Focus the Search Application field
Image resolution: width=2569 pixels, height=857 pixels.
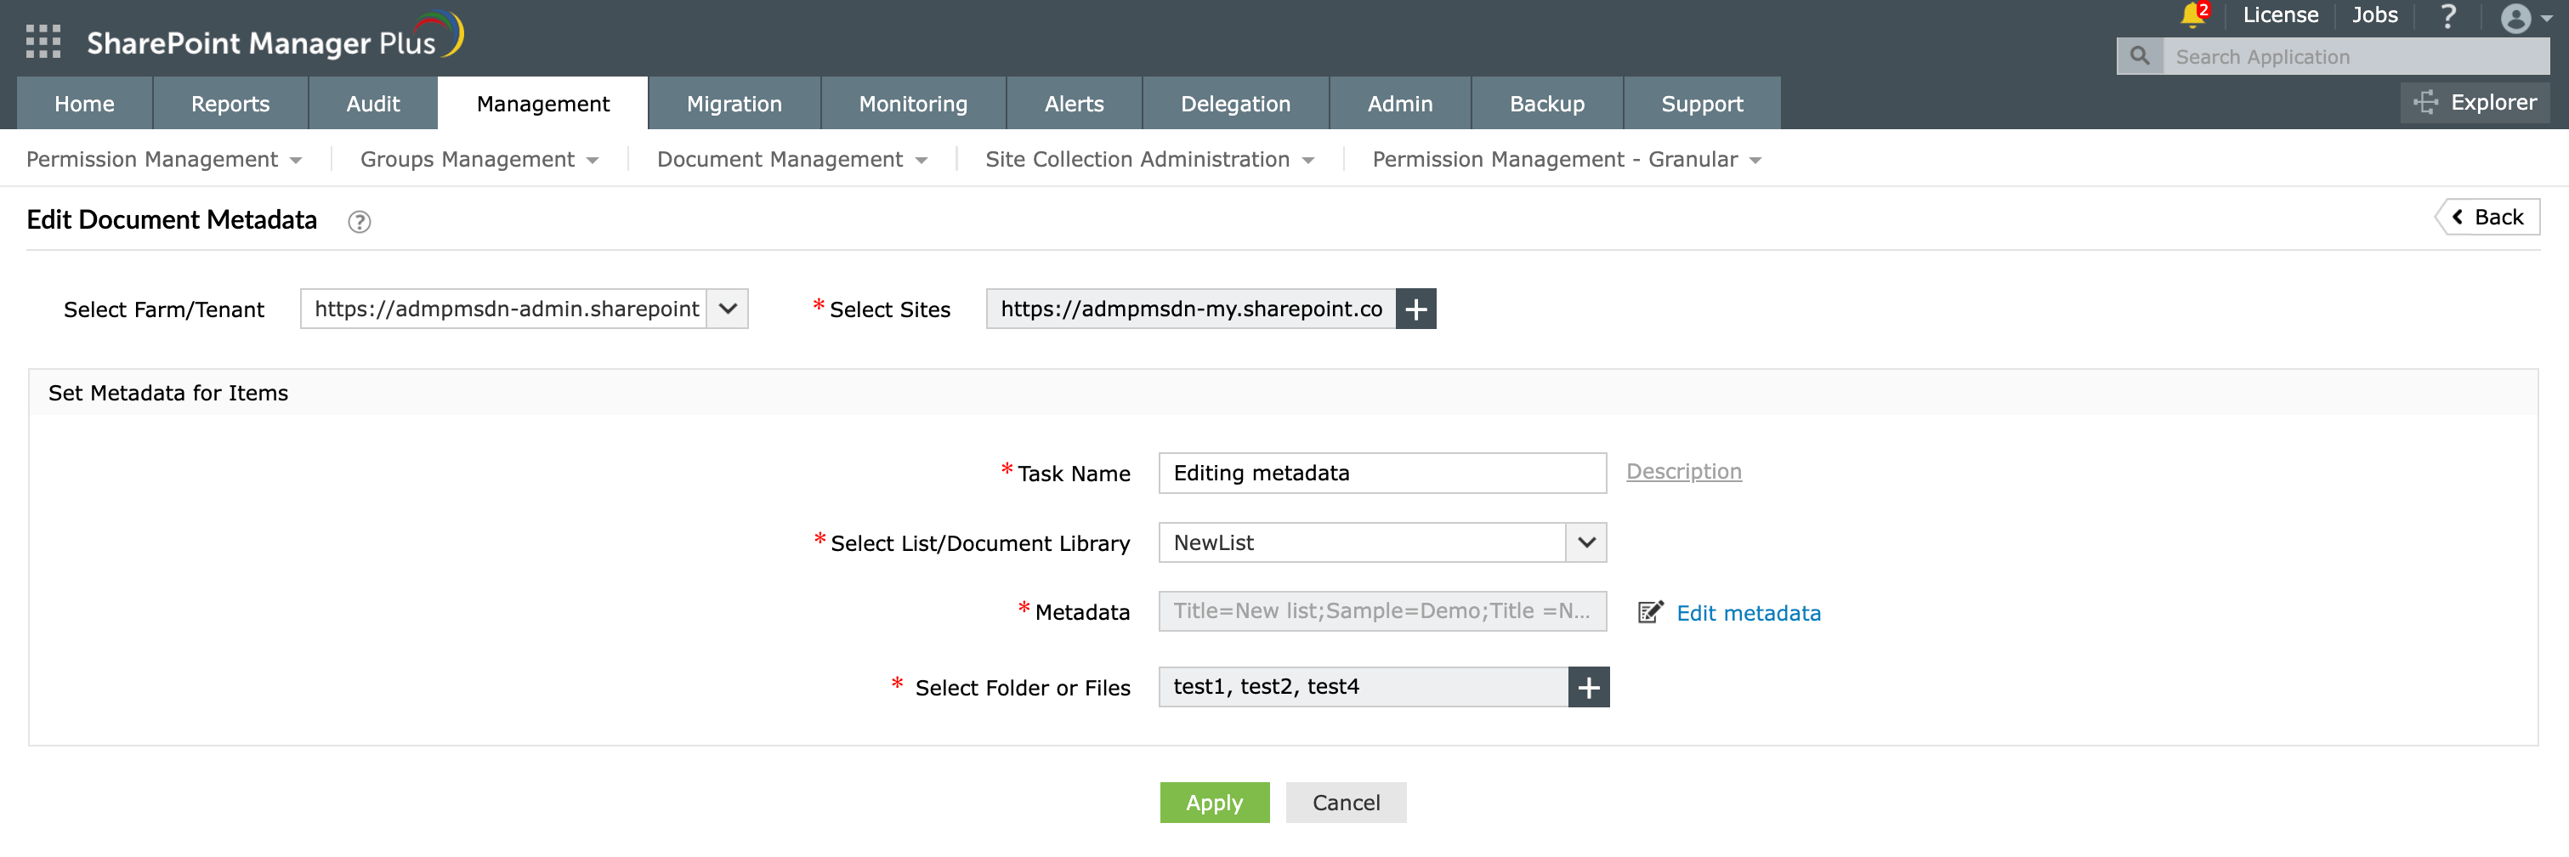tap(2356, 57)
